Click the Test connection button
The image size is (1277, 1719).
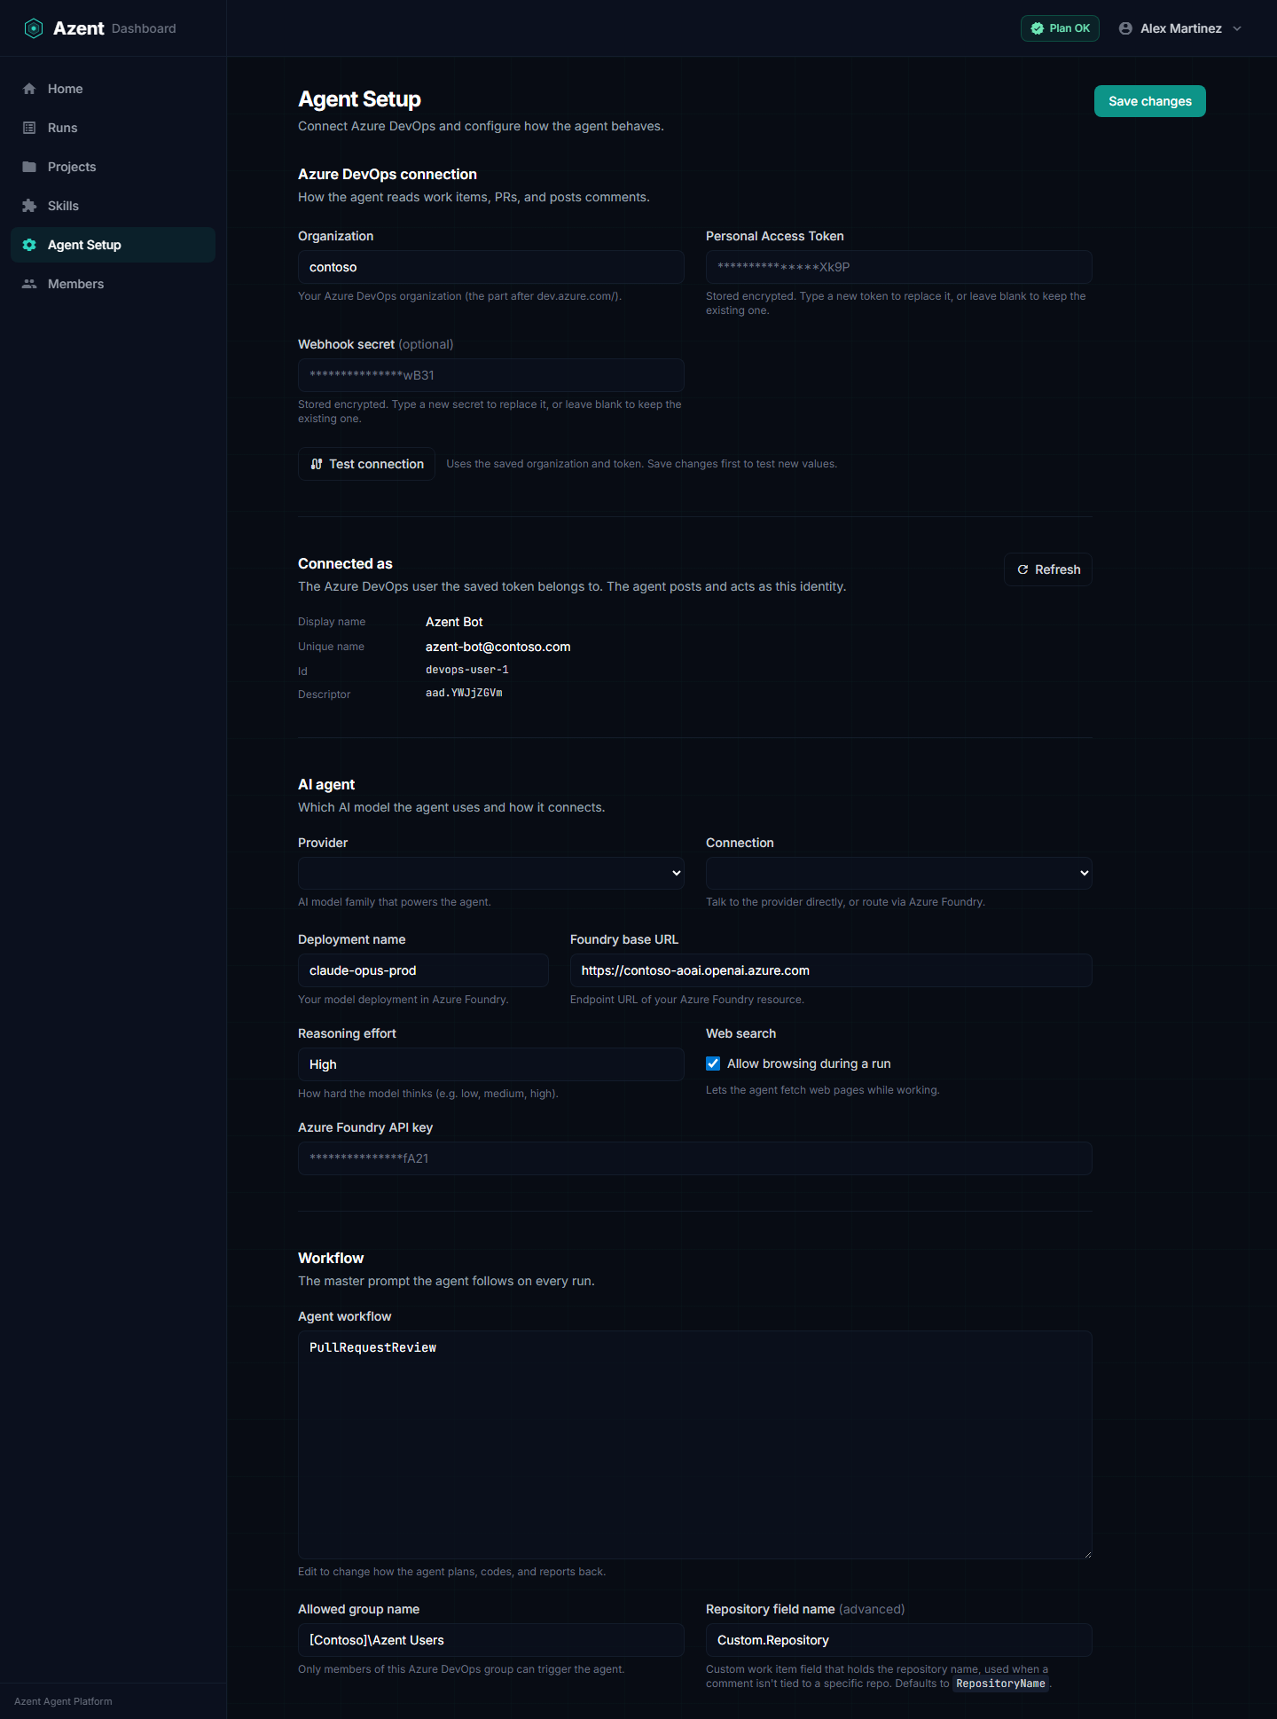(366, 464)
